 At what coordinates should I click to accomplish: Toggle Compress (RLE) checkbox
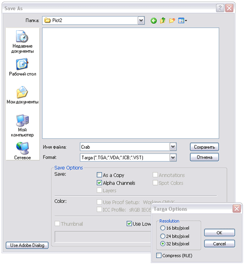click(159, 255)
